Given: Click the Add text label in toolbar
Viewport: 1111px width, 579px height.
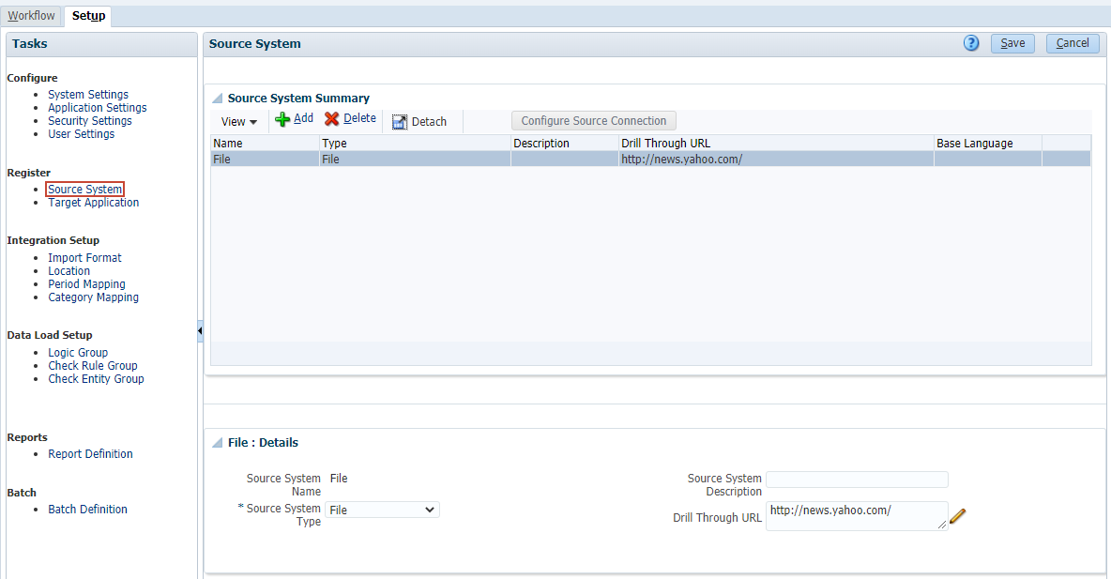Looking at the screenshot, I should pos(303,118).
